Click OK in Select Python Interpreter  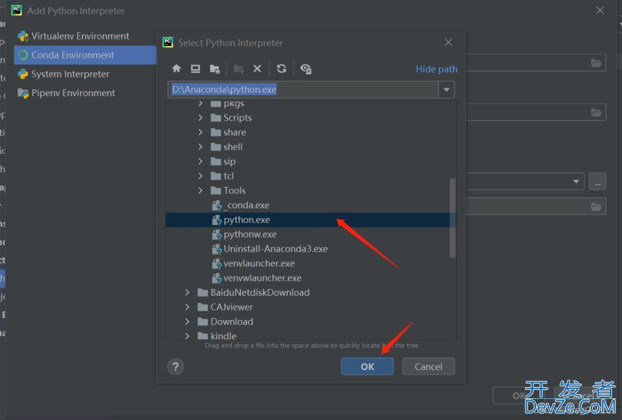pos(368,367)
